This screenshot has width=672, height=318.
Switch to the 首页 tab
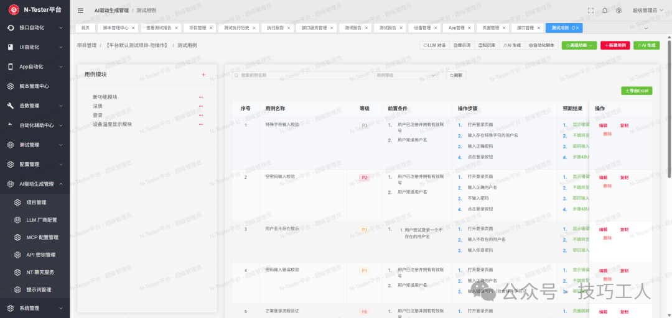click(x=85, y=28)
